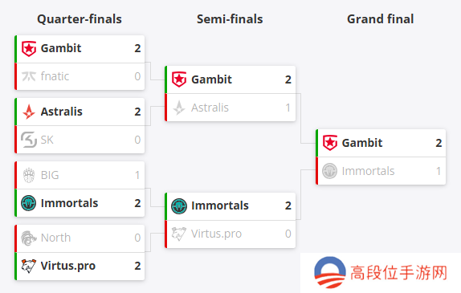Image resolution: width=461 pixels, height=293 pixels.
Task: Click greyed Immortals logo in the grand final
Action: 329,171
